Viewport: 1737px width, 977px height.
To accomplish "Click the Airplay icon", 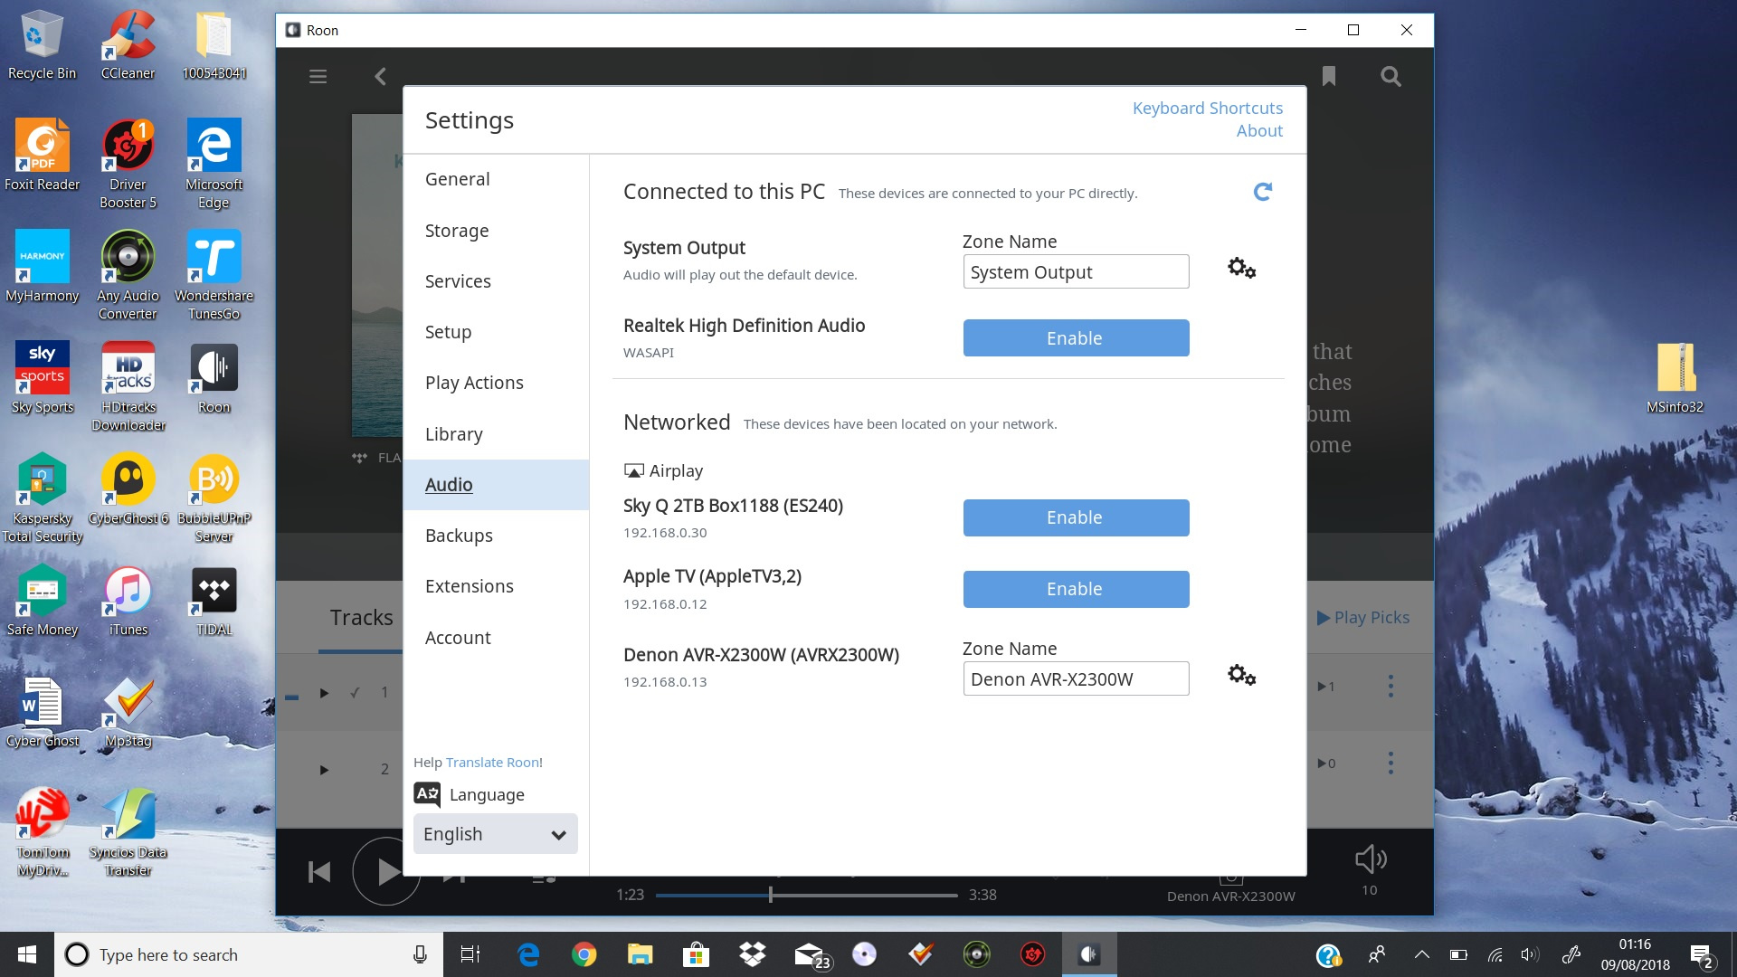I will pyautogui.click(x=634, y=470).
